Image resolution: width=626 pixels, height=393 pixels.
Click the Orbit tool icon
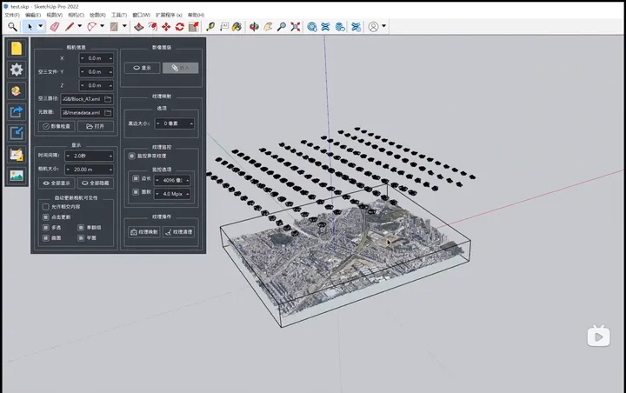[254, 27]
